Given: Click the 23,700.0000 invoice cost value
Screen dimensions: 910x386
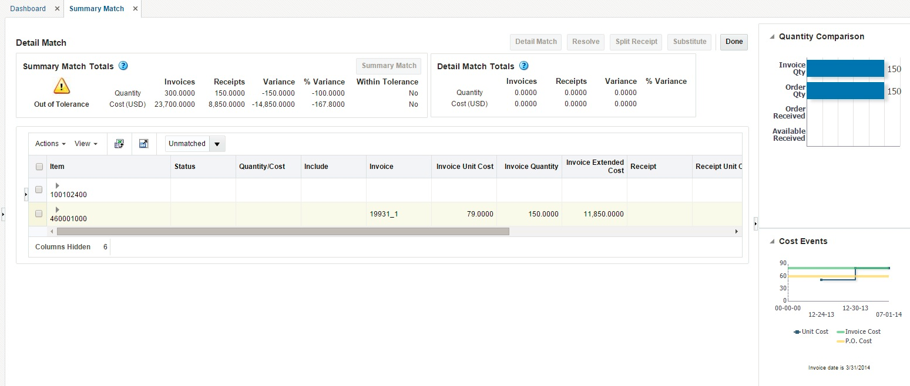Looking at the screenshot, I should [x=174, y=104].
